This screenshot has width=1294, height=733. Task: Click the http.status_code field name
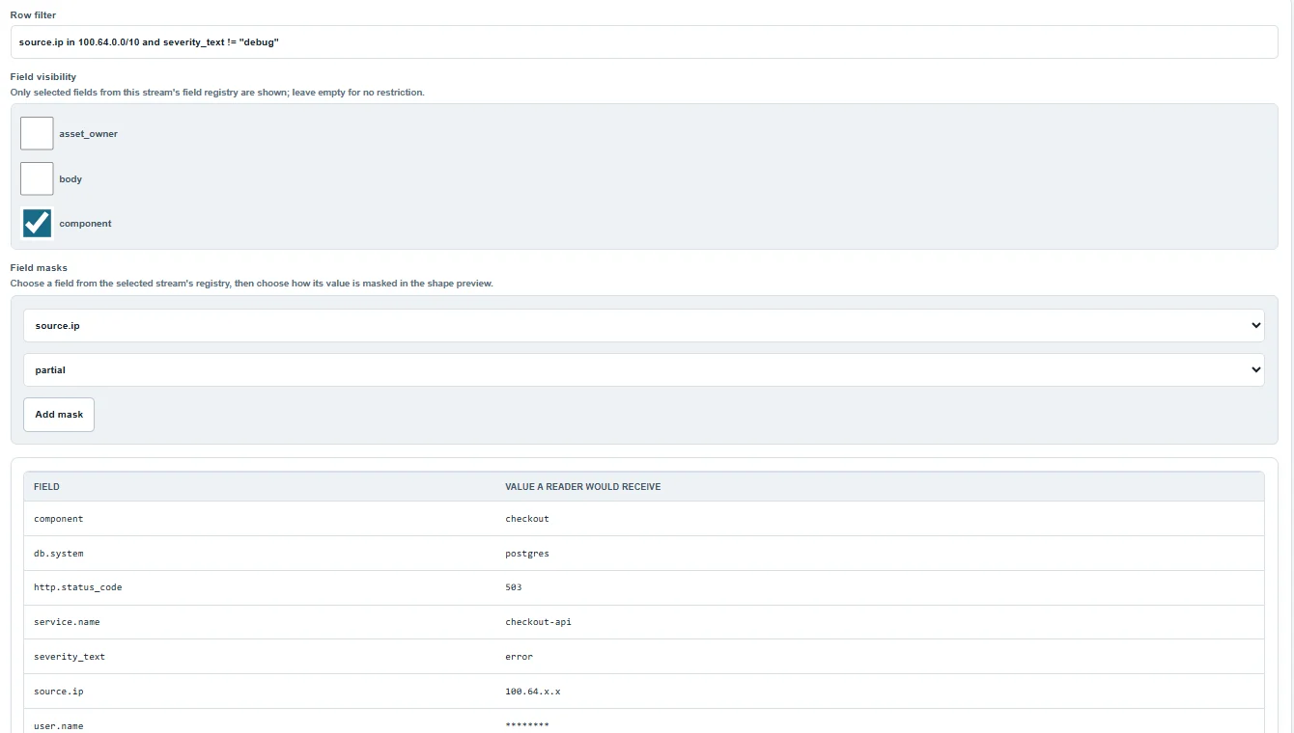78,587
